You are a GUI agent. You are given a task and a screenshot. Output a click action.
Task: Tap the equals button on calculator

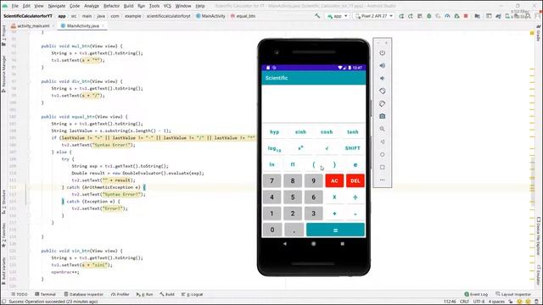click(336, 230)
